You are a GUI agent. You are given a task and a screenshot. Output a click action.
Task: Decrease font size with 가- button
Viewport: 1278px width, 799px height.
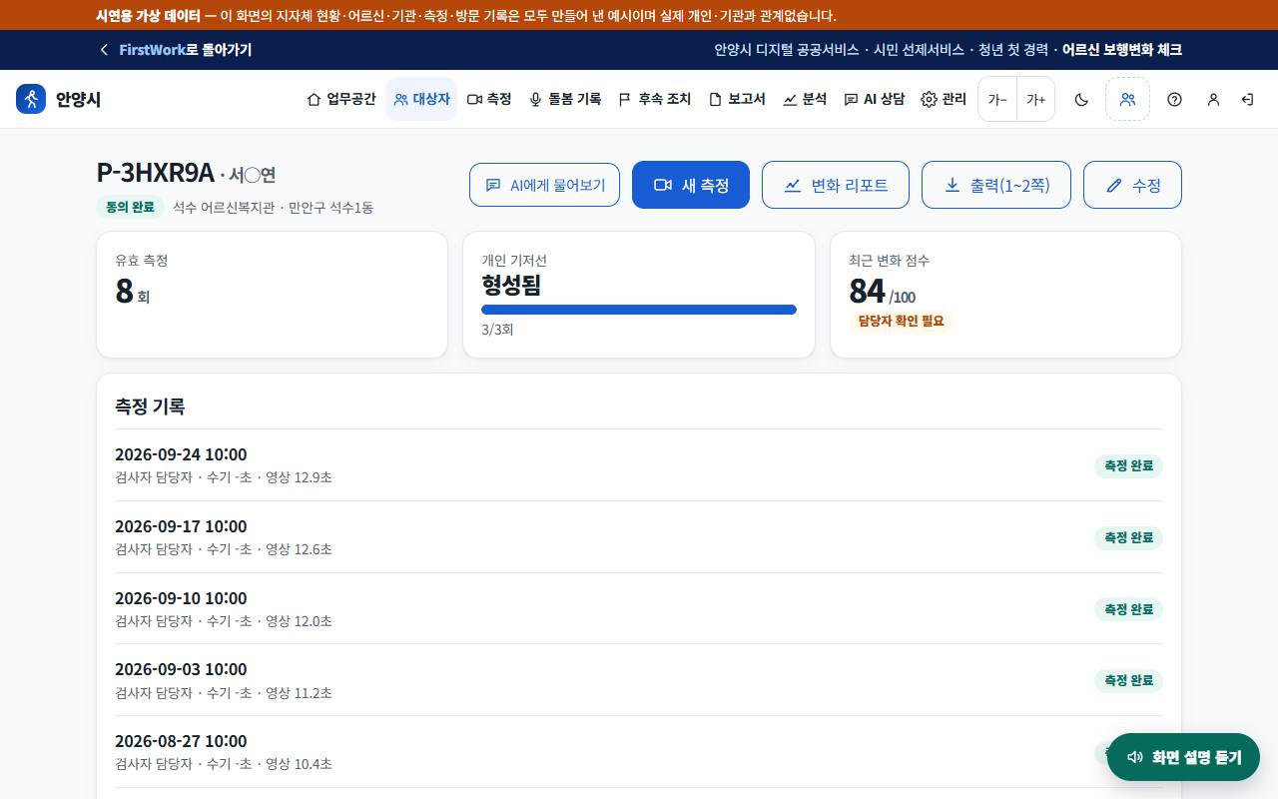997,99
